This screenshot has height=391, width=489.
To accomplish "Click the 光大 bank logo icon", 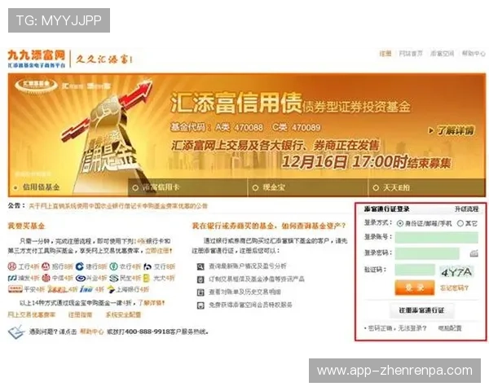I will pos(147,278).
